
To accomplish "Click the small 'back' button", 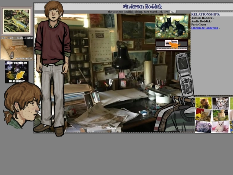I will (173, 12).
